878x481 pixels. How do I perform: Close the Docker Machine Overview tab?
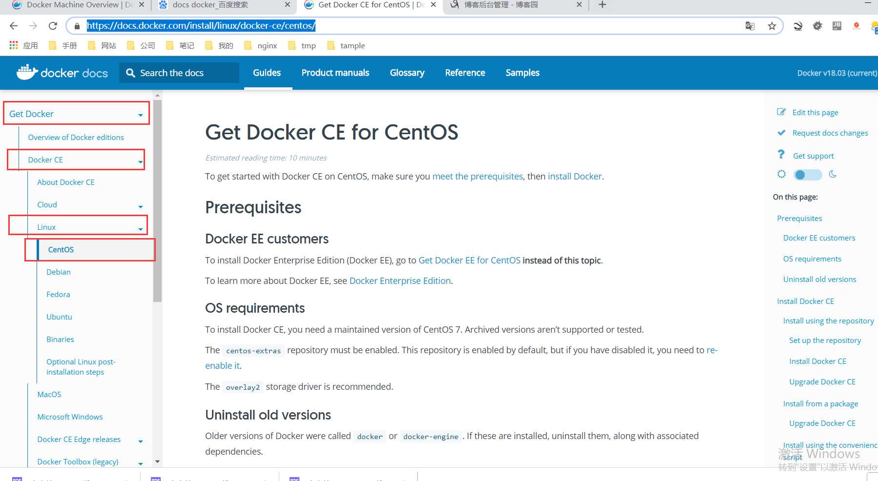pos(142,5)
